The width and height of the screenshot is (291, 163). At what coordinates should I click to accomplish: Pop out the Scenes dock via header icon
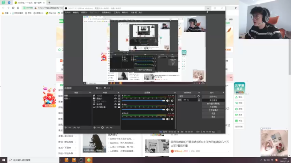click(x=90, y=93)
